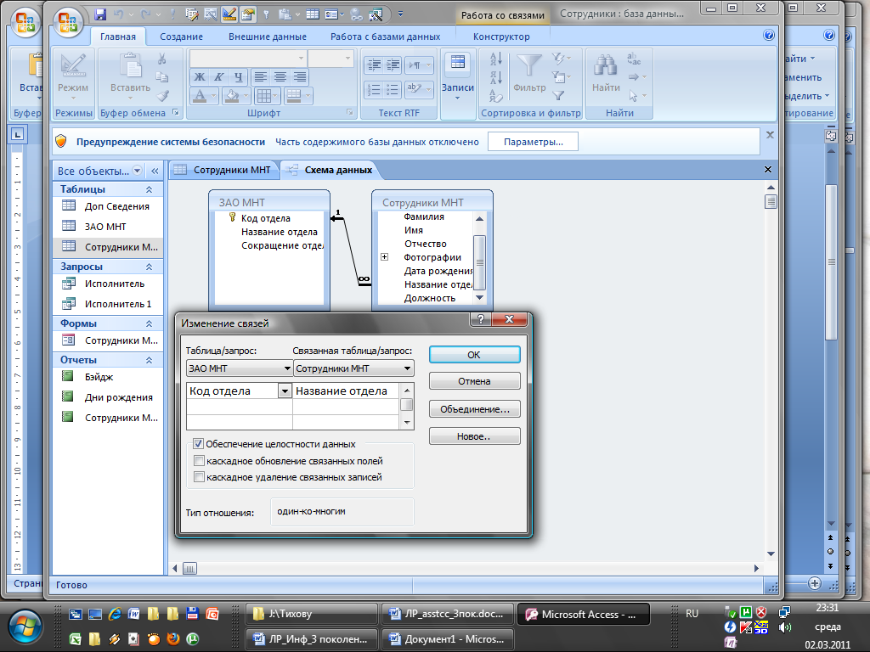Sort ascending with the А-Я icon
The image size is (870, 652).
(x=496, y=59)
